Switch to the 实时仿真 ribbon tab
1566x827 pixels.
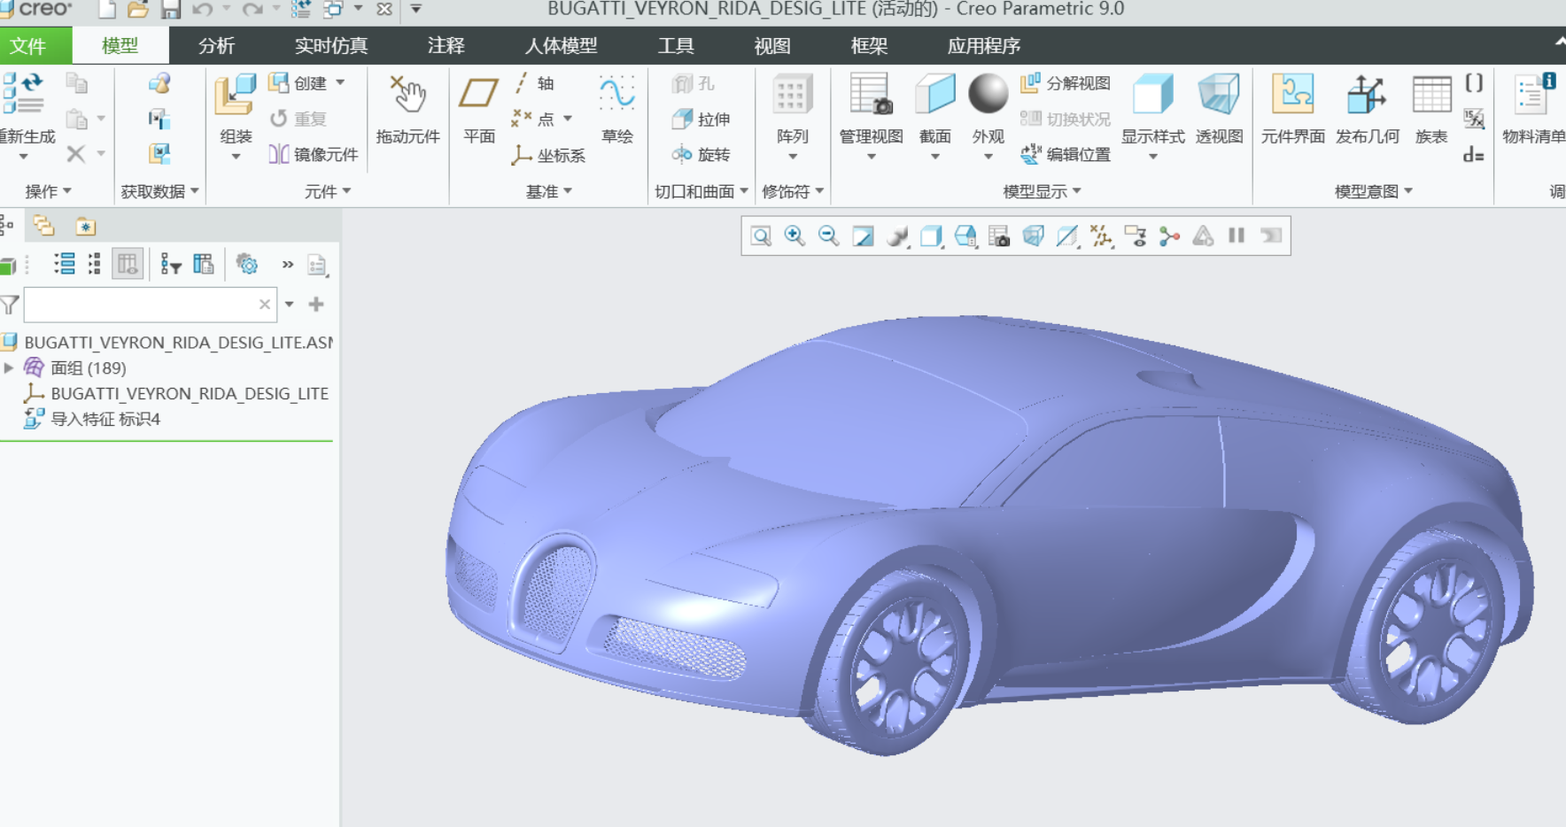pyautogui.click(x=330, y=45)
